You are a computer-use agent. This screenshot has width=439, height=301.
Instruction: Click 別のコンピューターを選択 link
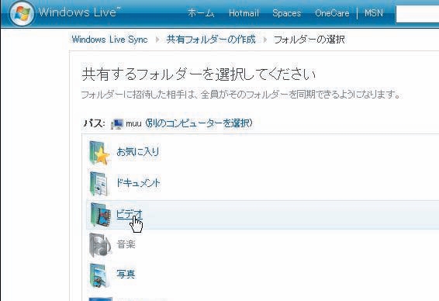[x=199, y=123]
